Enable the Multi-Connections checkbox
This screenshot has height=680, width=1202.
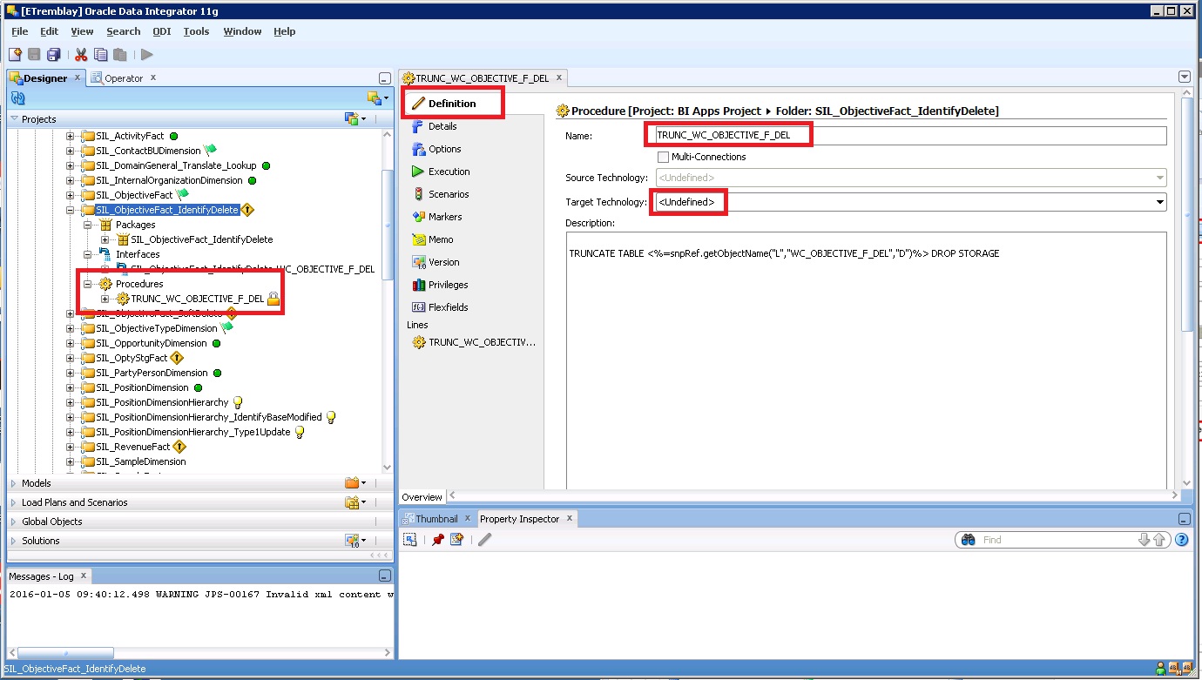pos(663,157)
